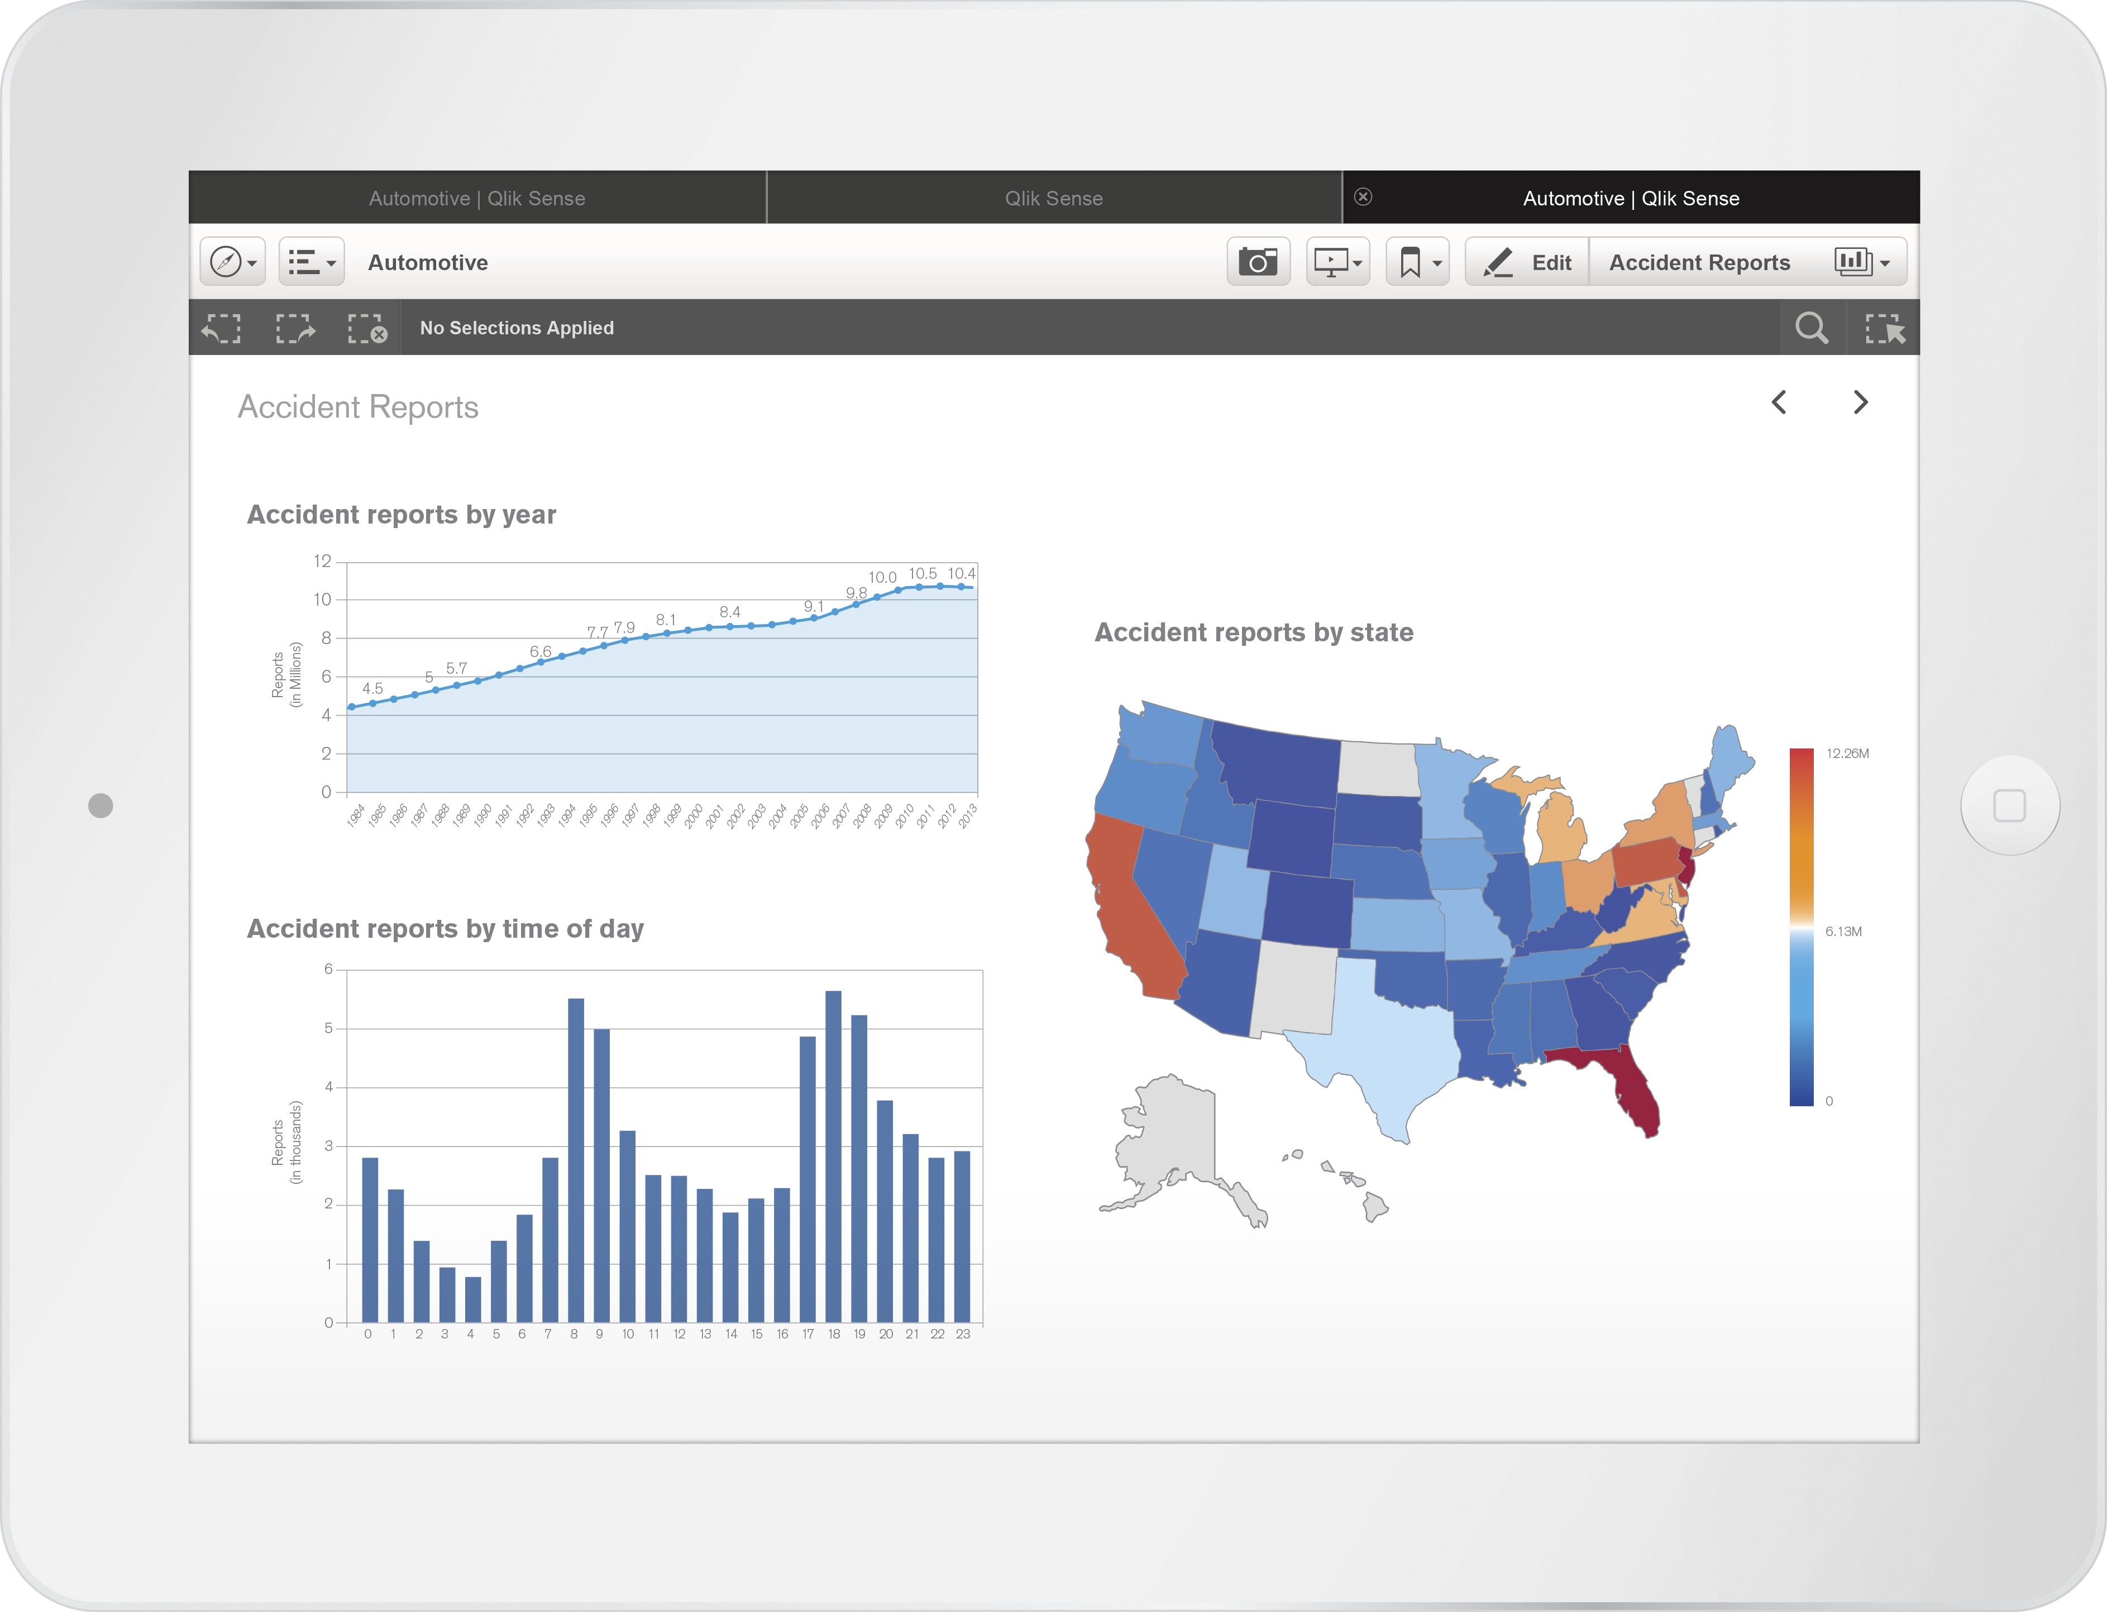The image size is (2107, 1612).
Task: Switch to first Automotive | Qlik Sense tab
Action: point(477,199)
